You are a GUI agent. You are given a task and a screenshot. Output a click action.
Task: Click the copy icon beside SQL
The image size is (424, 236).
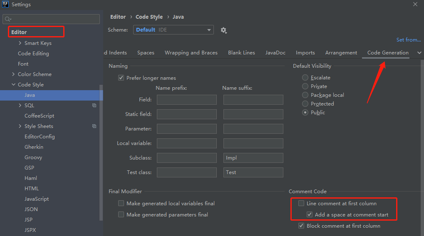[94, 106]
